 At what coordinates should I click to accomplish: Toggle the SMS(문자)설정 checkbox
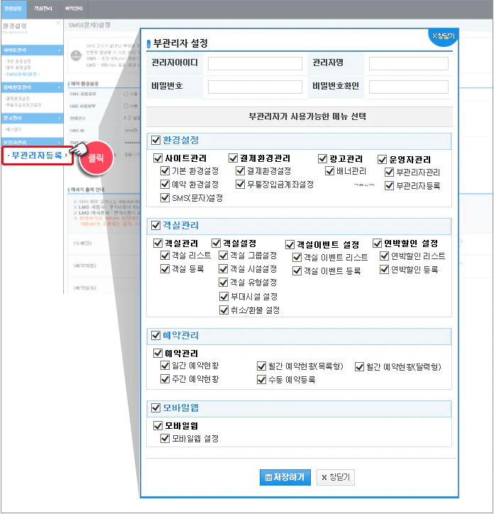pyautogui.click(x=165, y=197)
